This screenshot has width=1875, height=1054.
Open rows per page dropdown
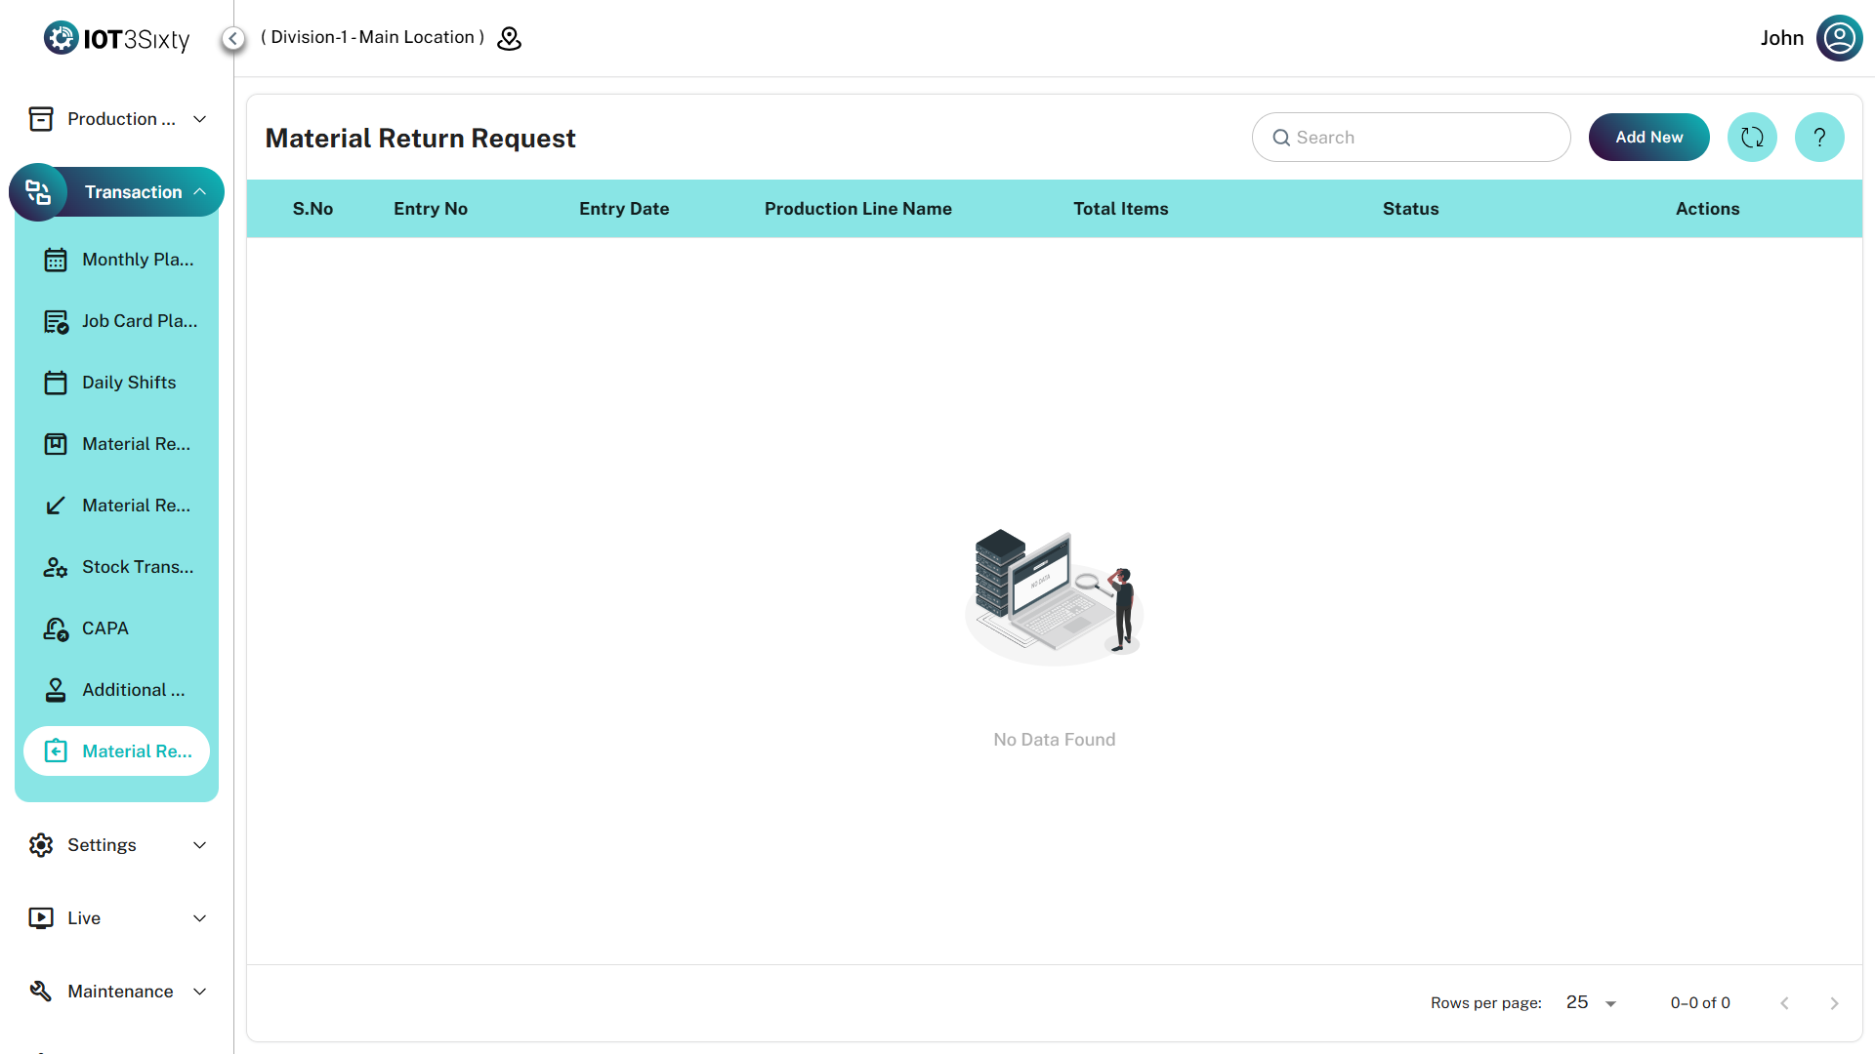[1591, 1003]
